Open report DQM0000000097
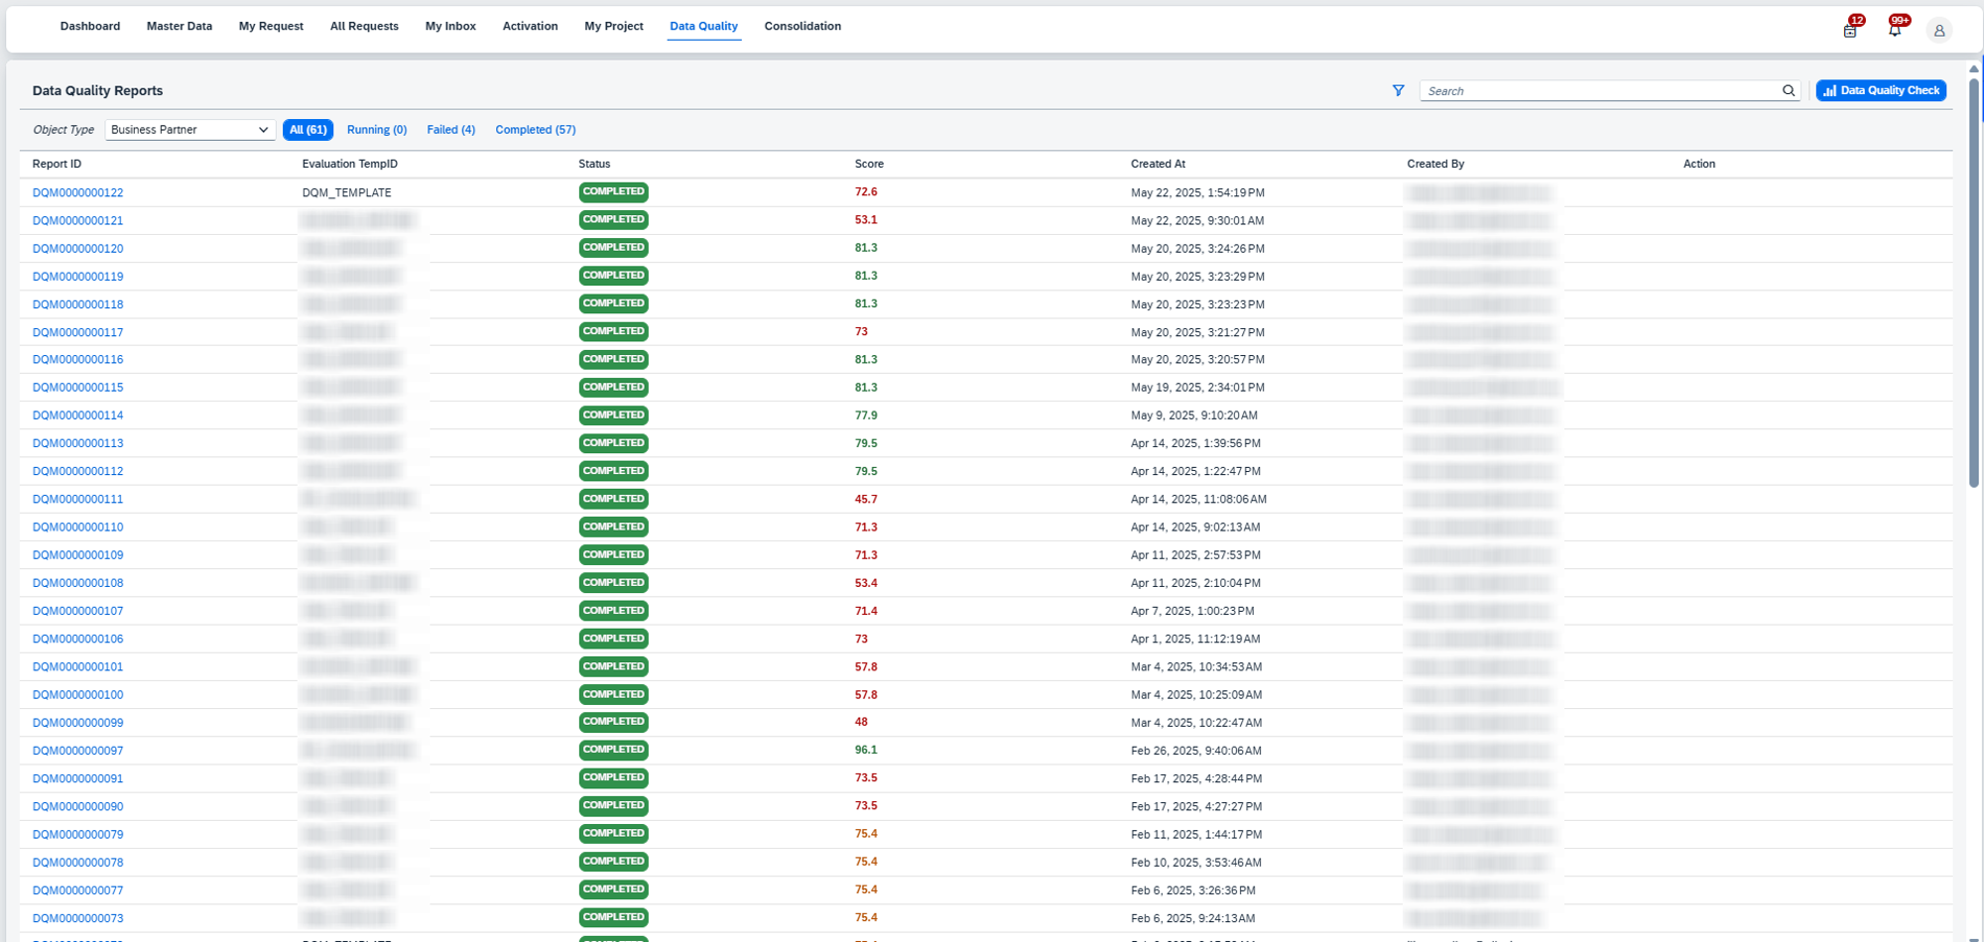The width and height of the screenshot is (1984, 942). click(x=77, y=751)
